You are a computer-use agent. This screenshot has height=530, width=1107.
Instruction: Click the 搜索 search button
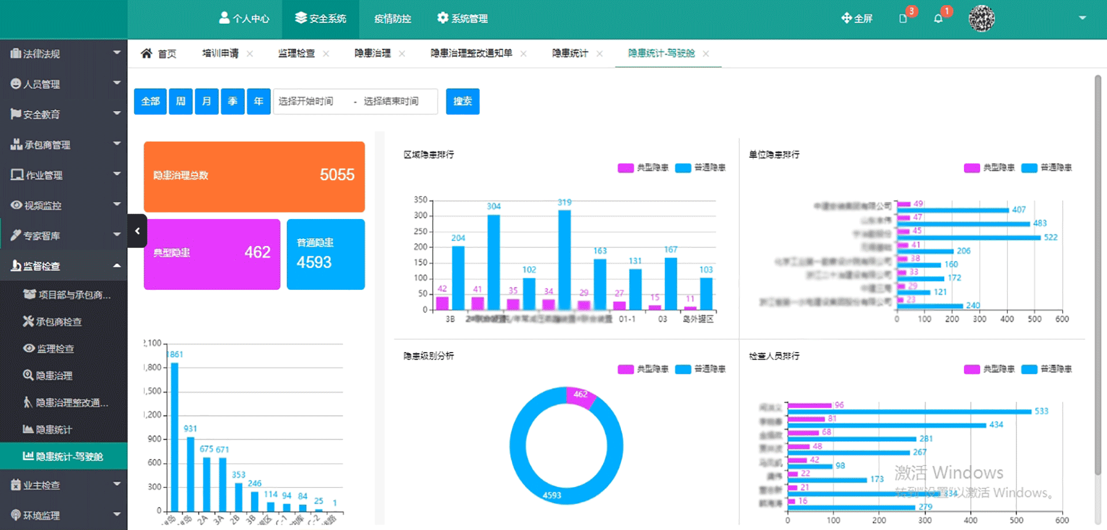coord(462,101)
